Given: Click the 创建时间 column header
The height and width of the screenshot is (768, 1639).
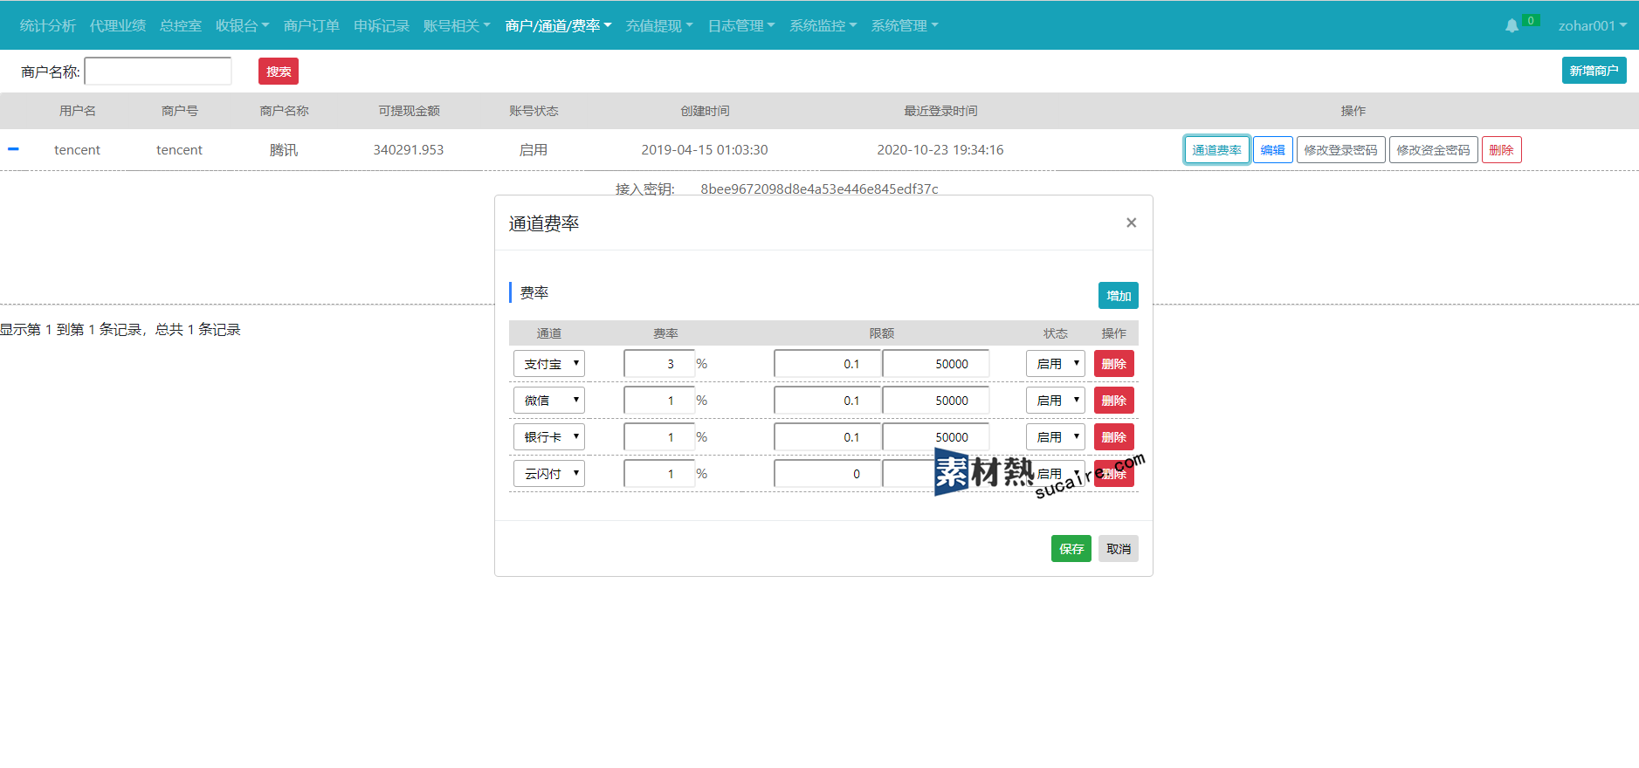Looking at the screenshot, I should click(x=705, y=111).
